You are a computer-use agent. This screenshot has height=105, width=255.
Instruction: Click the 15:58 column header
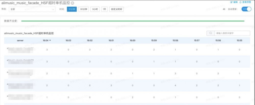175,41
